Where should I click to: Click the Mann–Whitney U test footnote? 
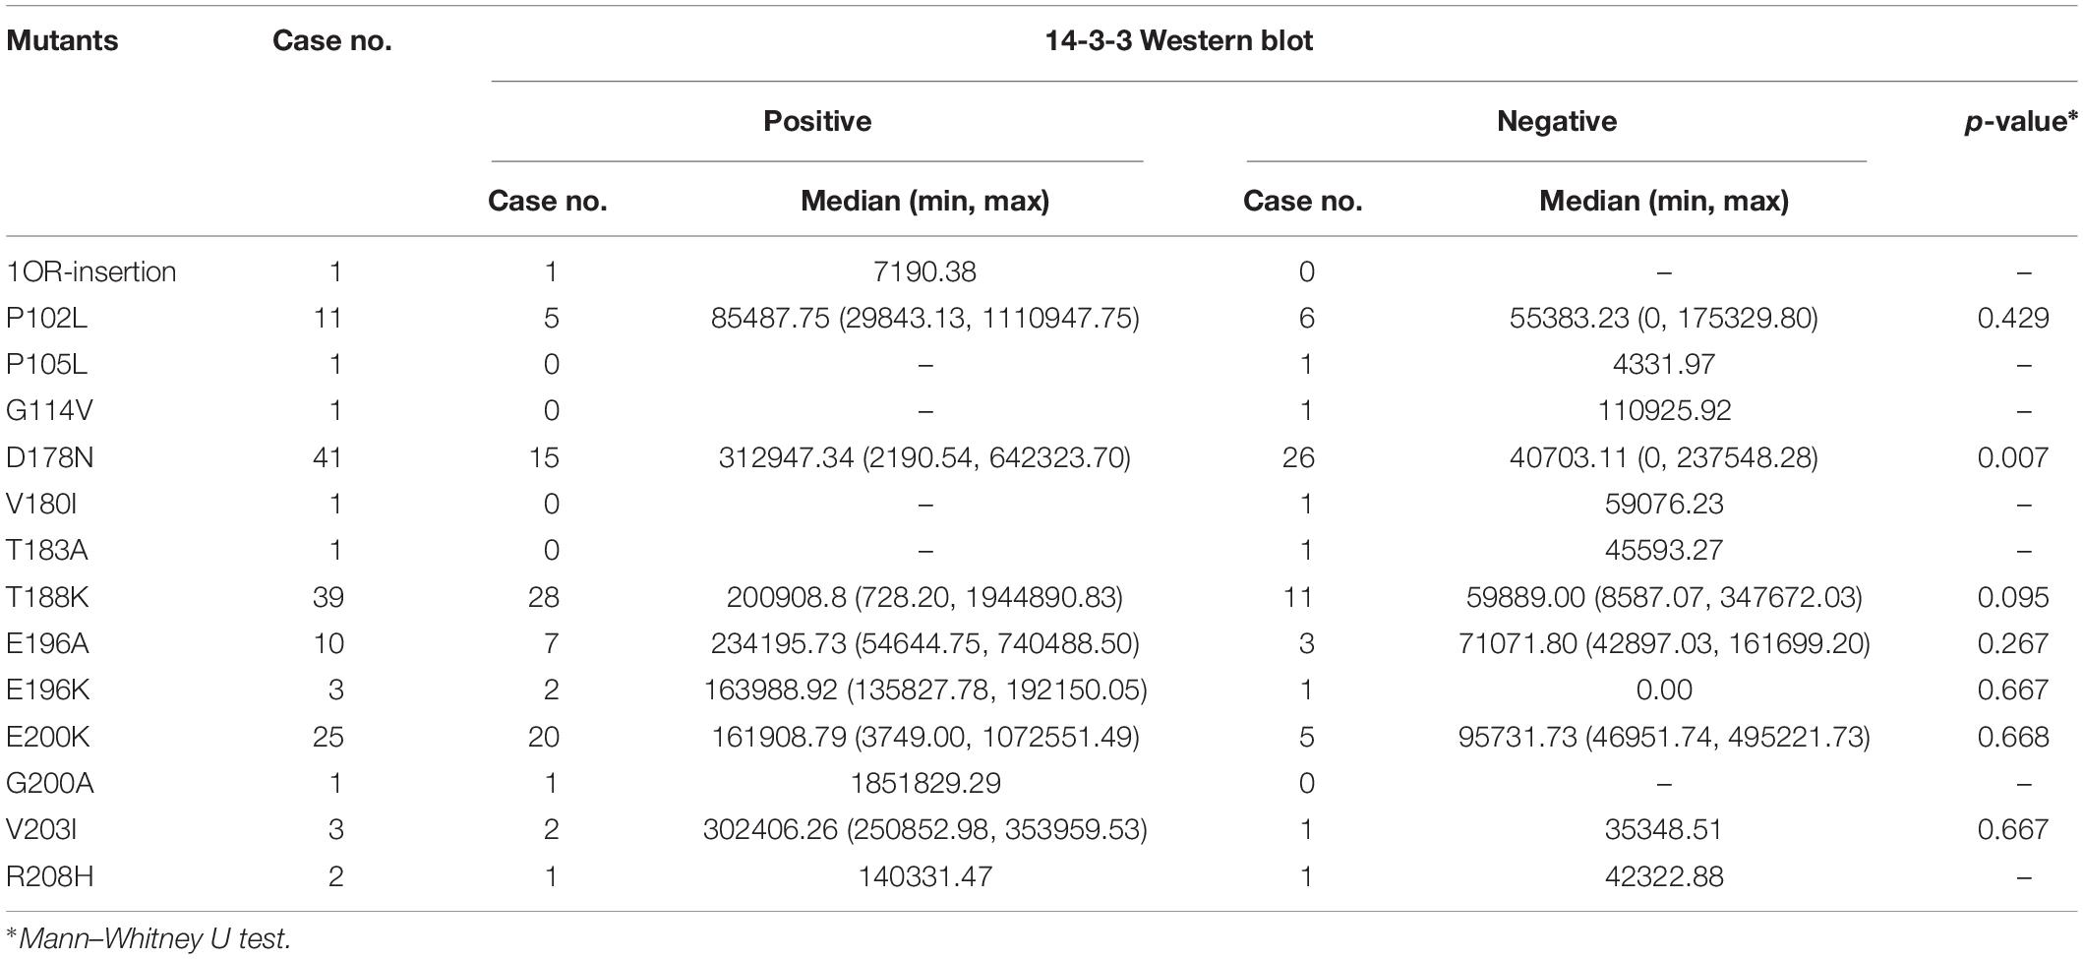[x=149, y=939]
